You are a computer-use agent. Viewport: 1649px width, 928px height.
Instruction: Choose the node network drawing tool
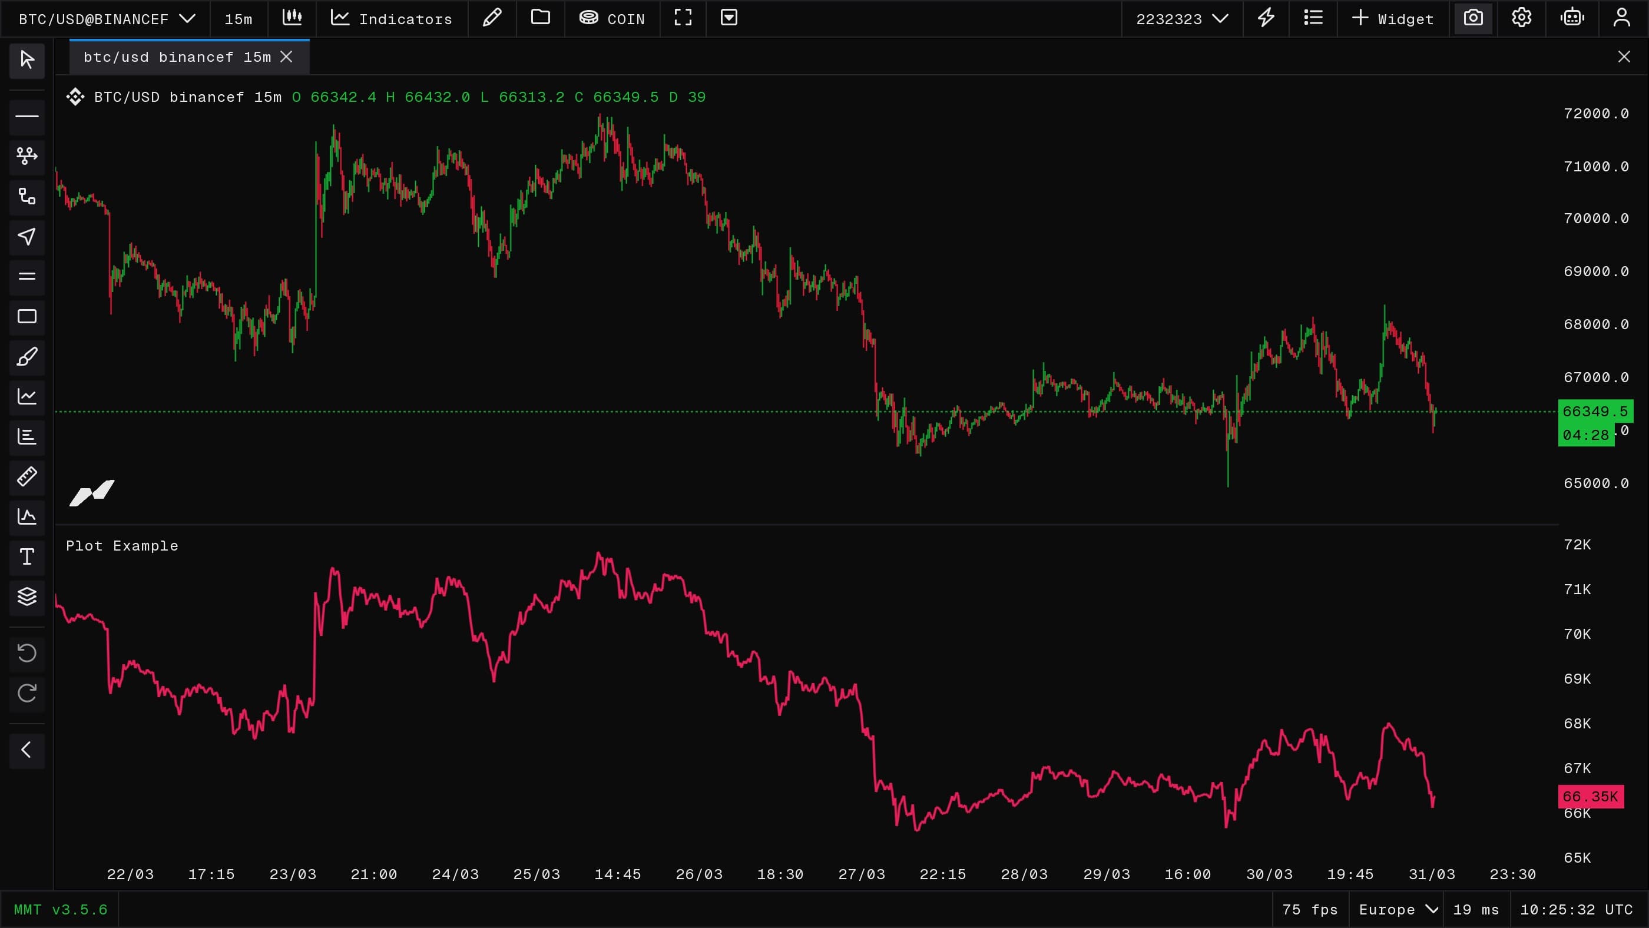(27, 156)
